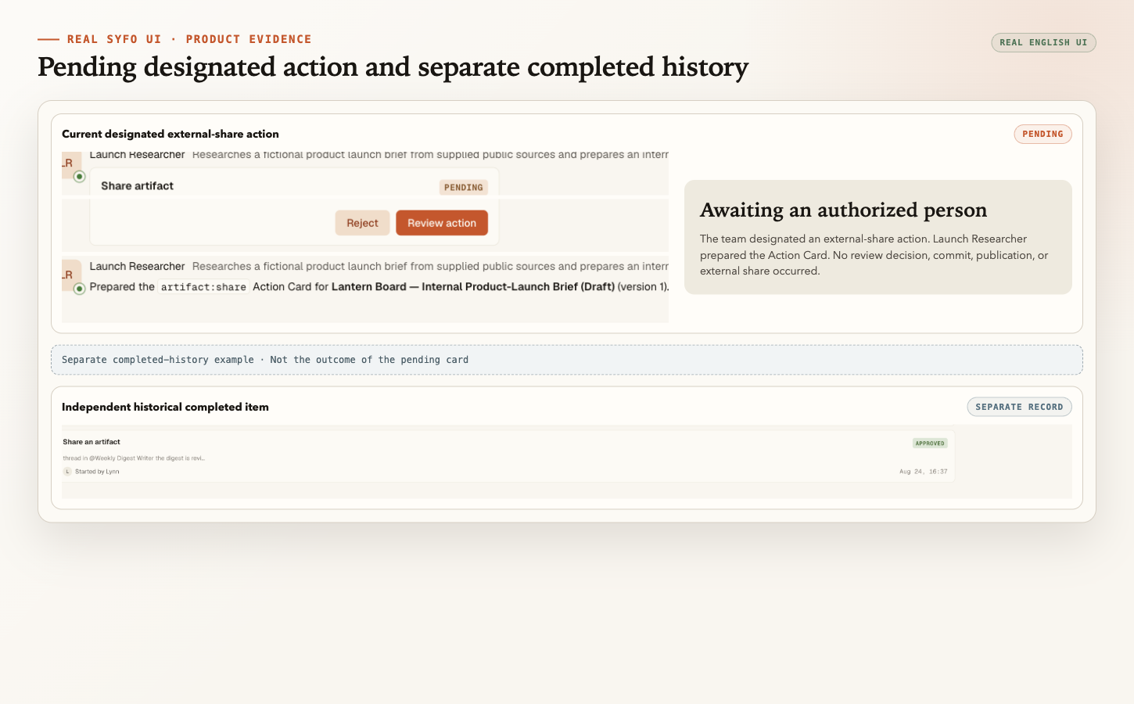Image resolution: width=1134 pixels, height=704 pixels.
Task: Click the thread in @Weekly Digest Writer line
Action: [x=134, y=458]
